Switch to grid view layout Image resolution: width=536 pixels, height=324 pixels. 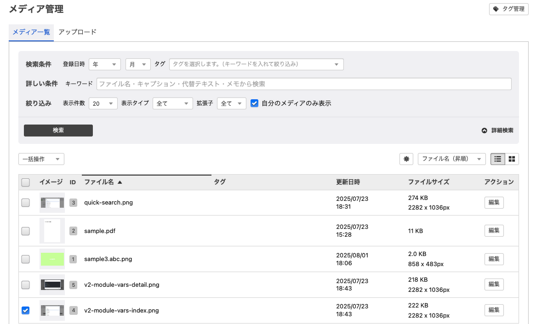pos(512,159)
